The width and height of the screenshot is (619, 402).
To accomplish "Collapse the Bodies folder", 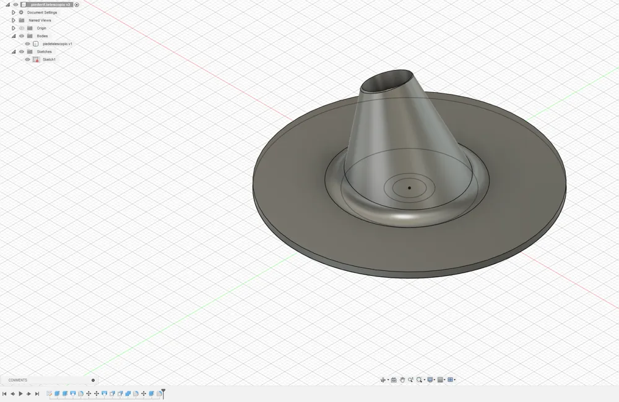I will tap(14, 36).
